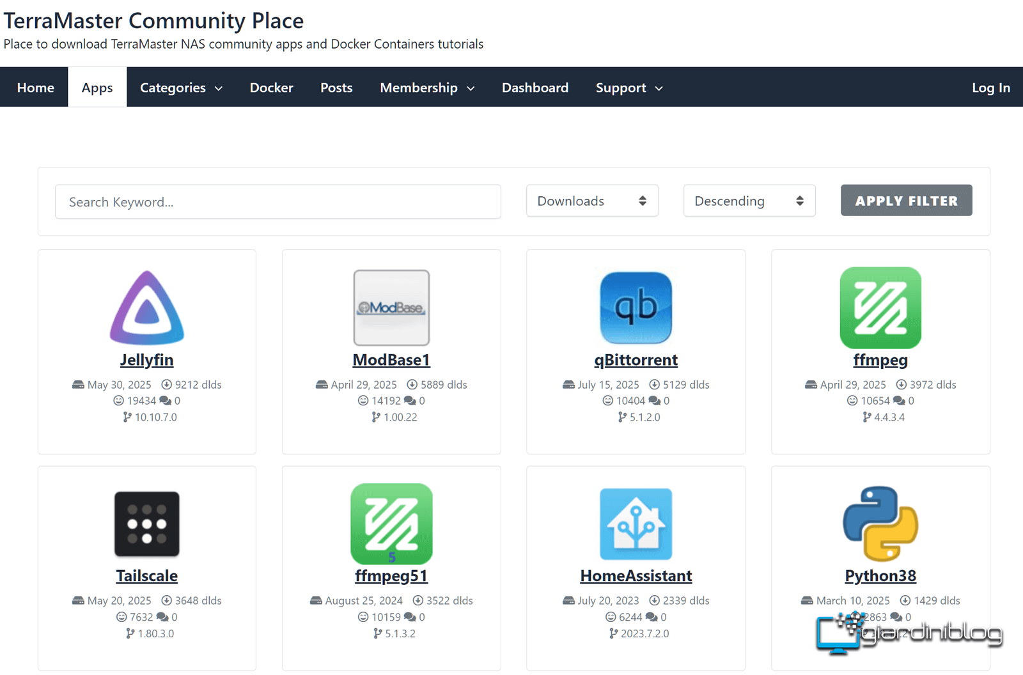
Task: Click the date March 10, 2025
Action: click(x=853, y=601)
